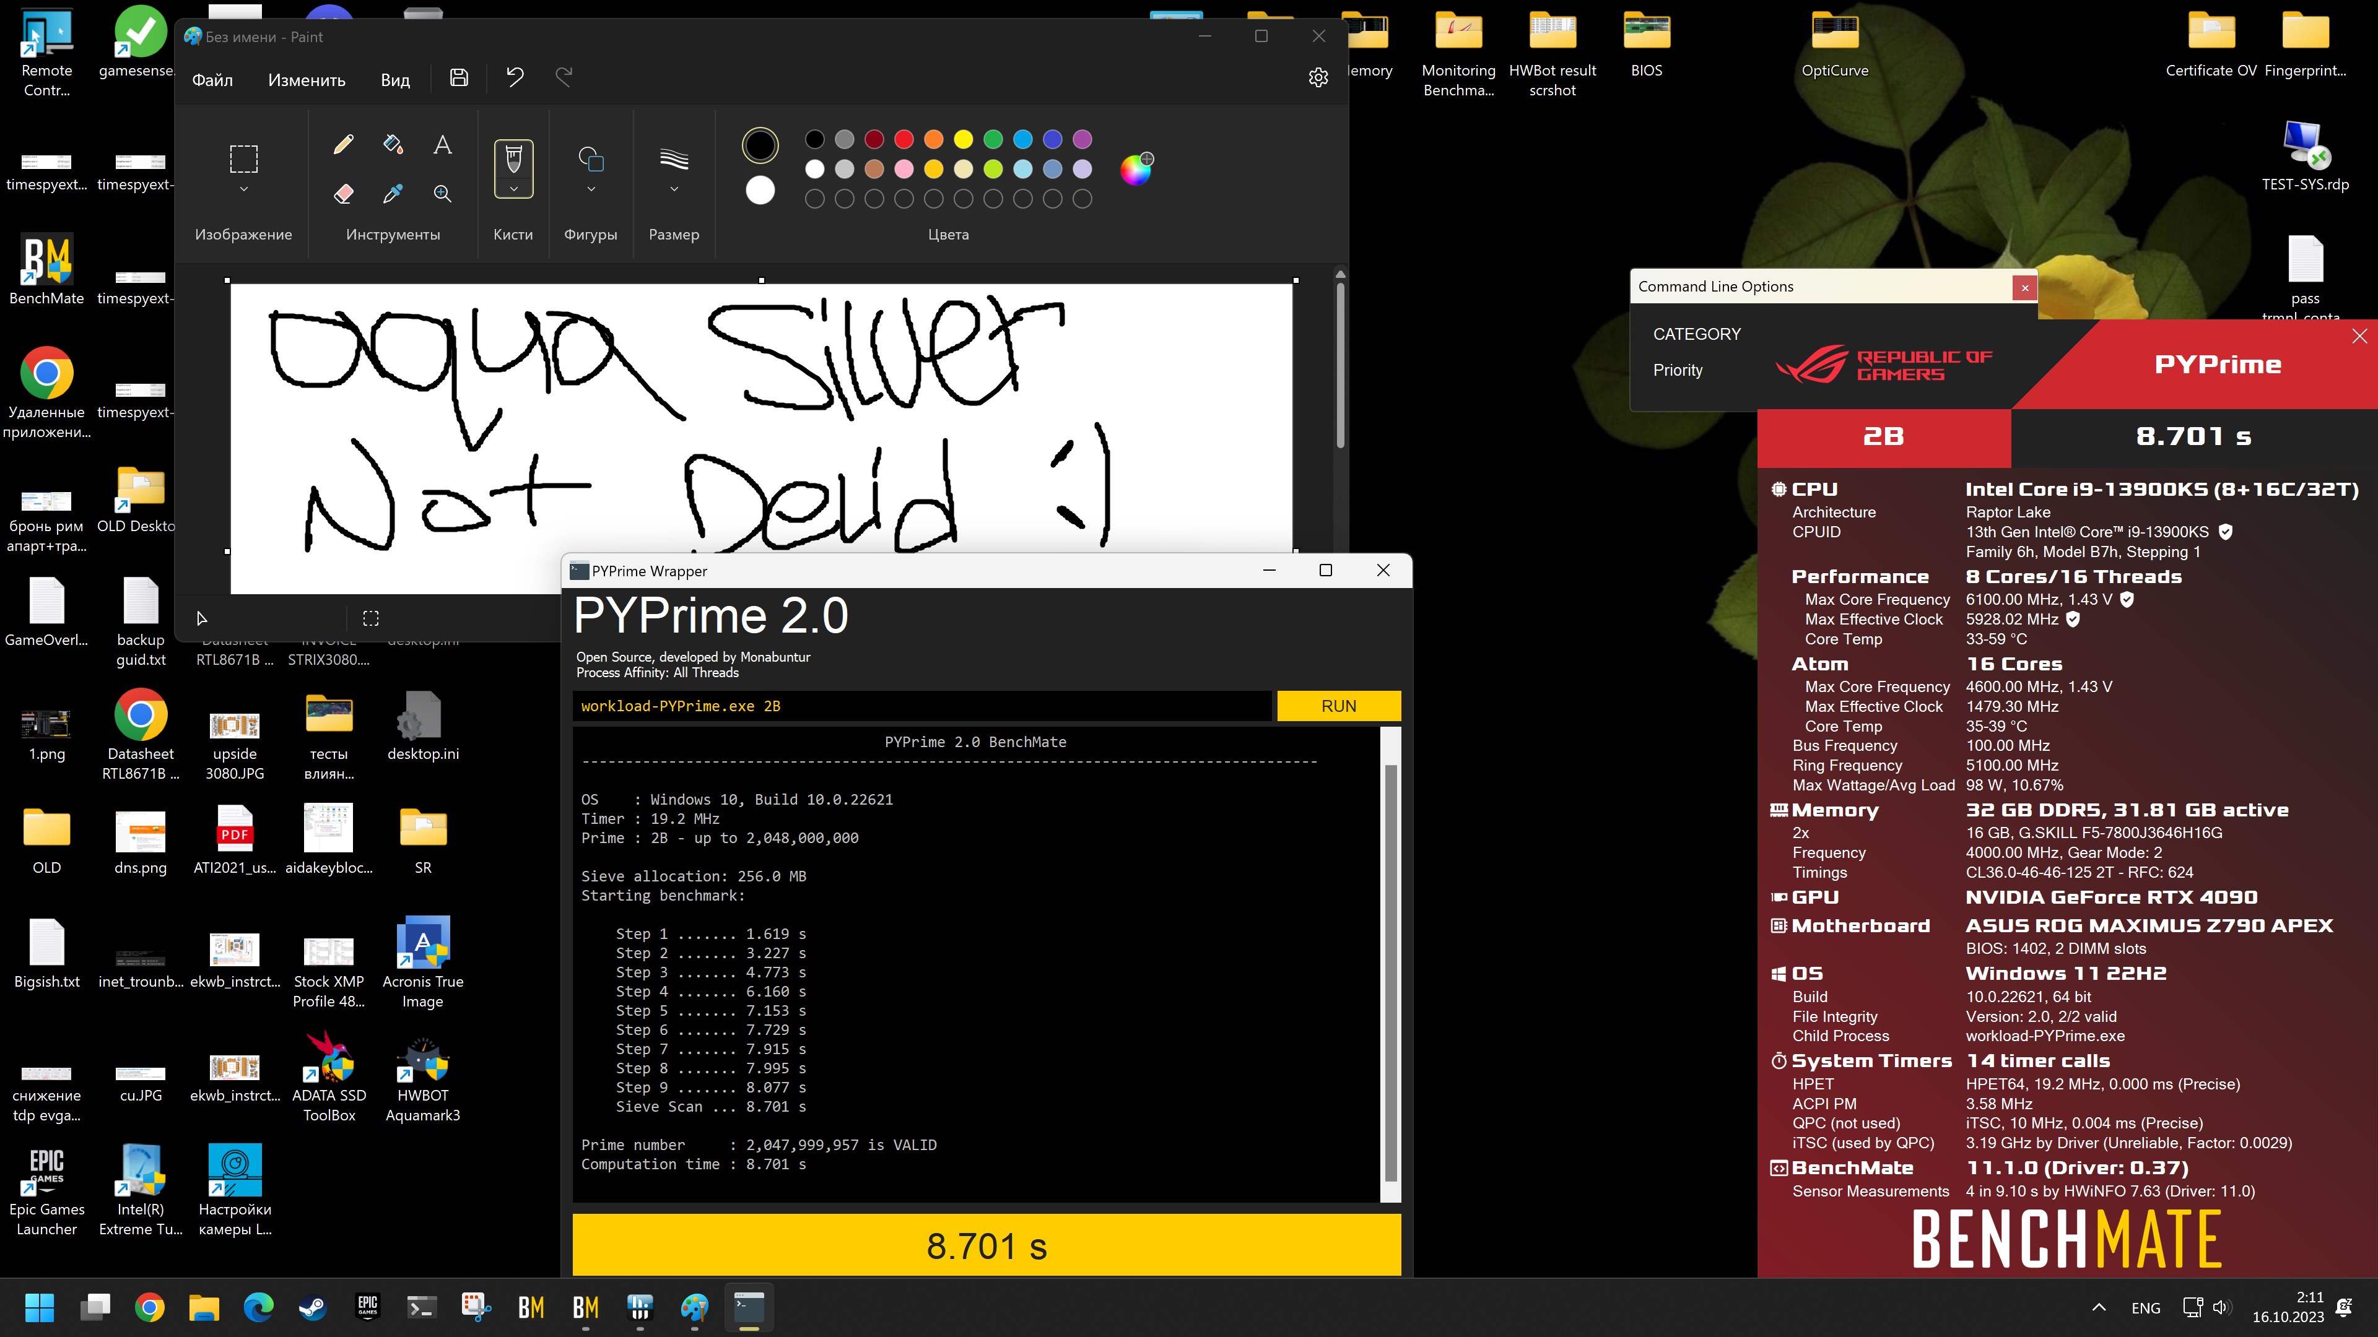Open Изменить menu in Paint
The image size is (2378, 1337).
coord(307,79)
